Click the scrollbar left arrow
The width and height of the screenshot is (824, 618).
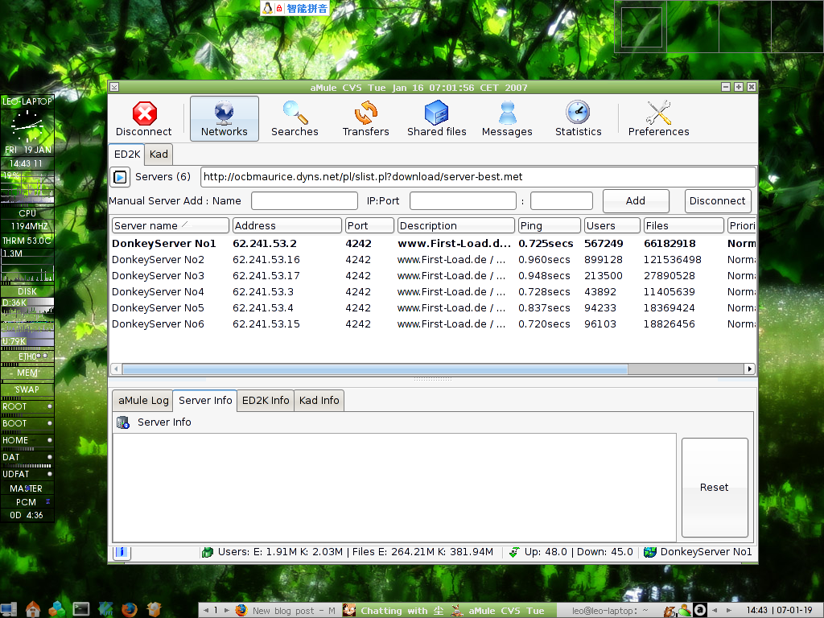point(116,369)
